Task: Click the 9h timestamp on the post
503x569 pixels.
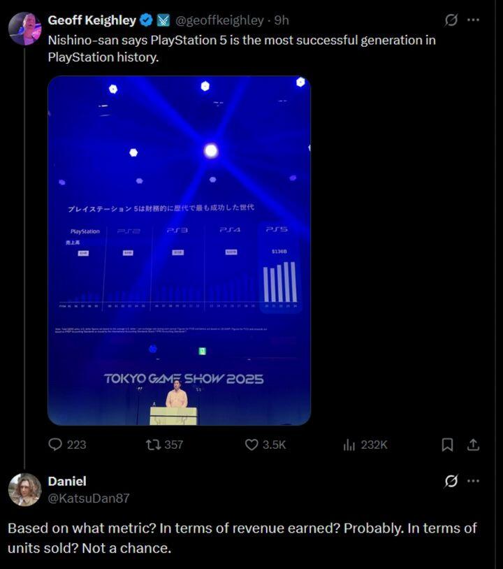Action: (282, 20)
